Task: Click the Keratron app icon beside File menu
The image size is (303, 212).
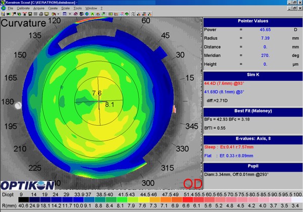Action: [x=3, y=9]
